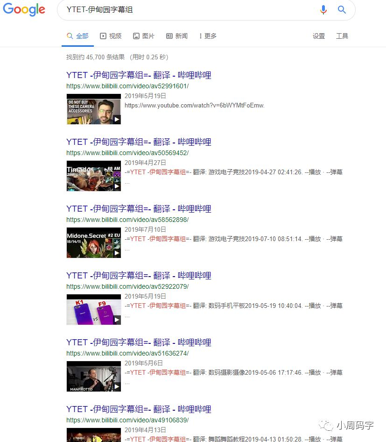Select the 全部 tab
This screenshot has height=442, width=386.
[x=77, y=36]
